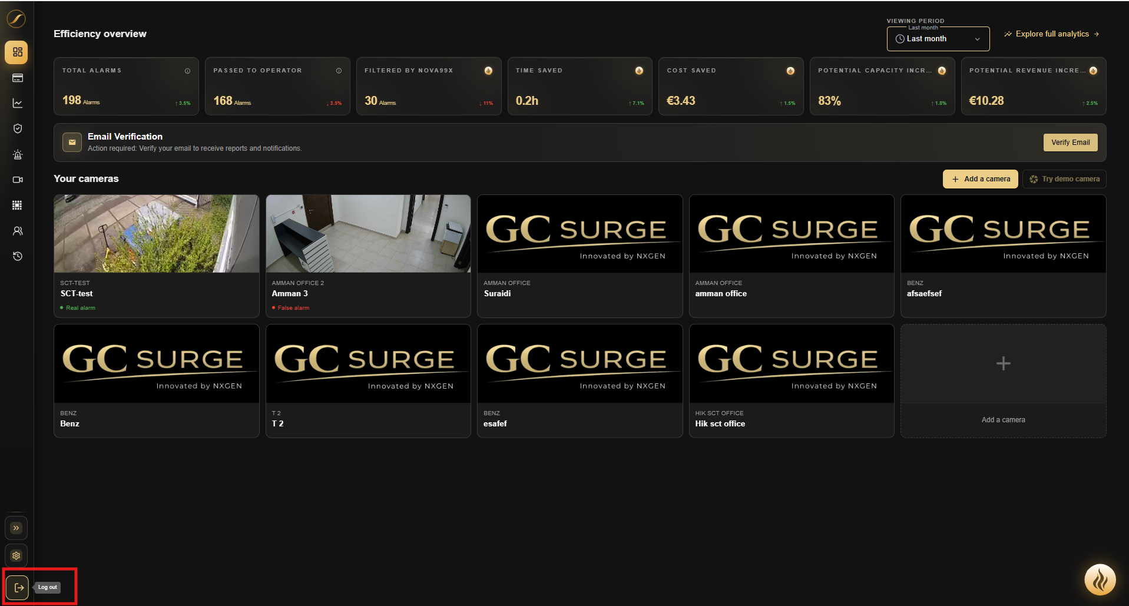Expand sidebar with double-chevron button
Image resolution: width=1129 pixels, height=606 pixels.
pos(16,528)
